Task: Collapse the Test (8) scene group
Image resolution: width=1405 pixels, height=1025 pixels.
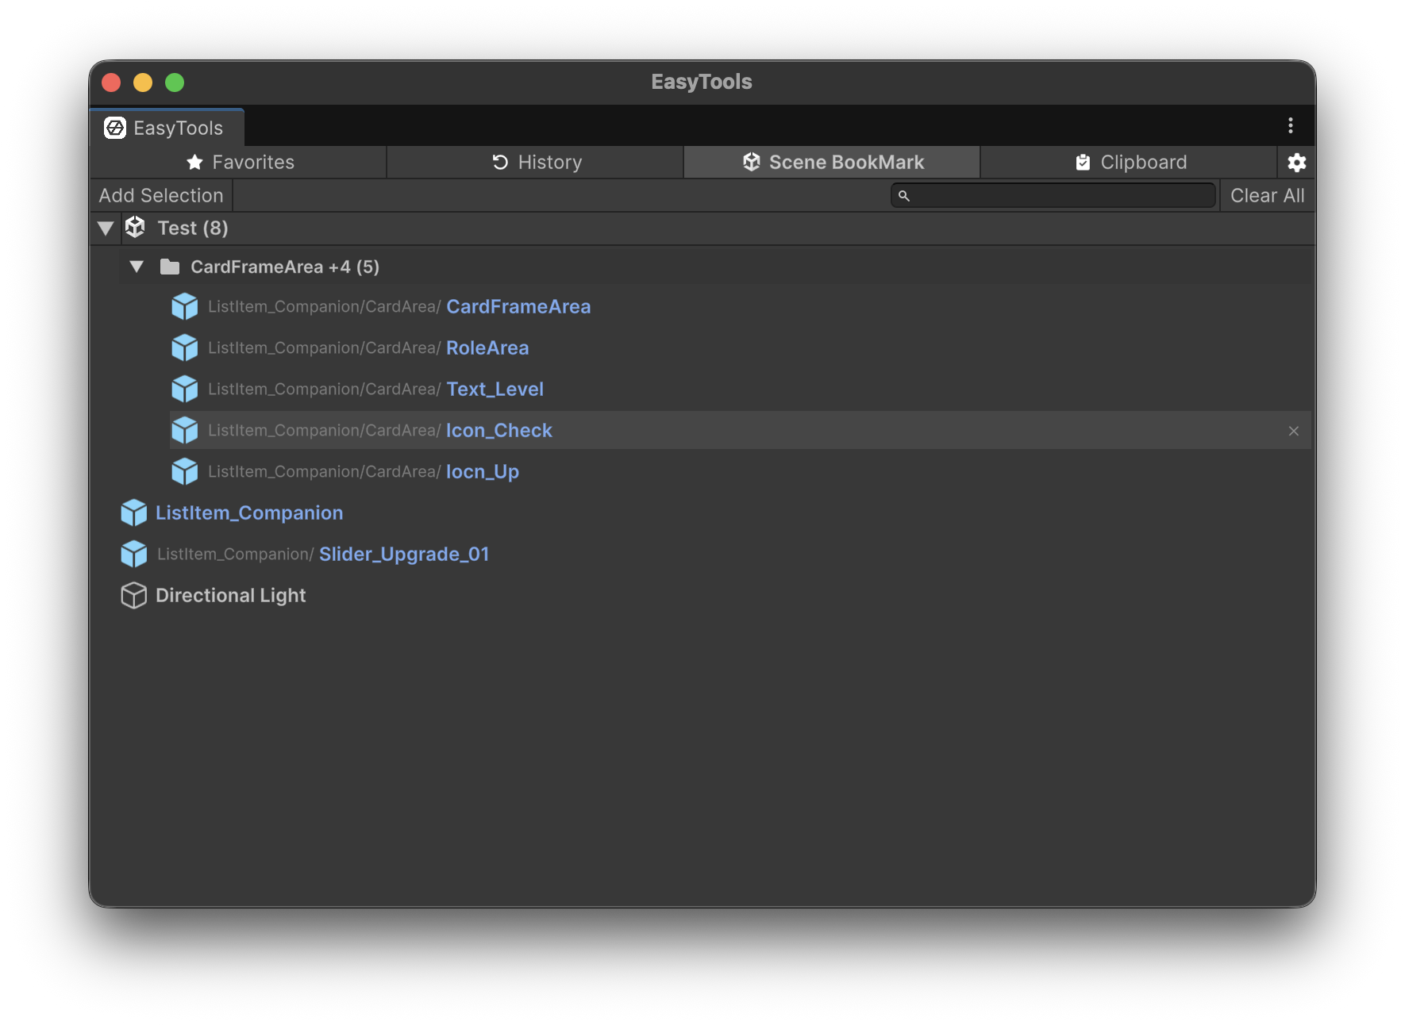Action: point(106,228)
